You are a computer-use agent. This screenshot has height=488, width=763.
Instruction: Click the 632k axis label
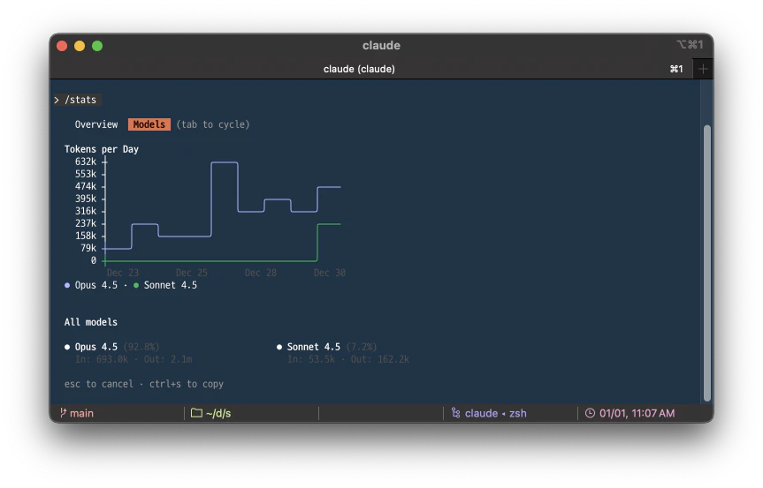tap(86, 161)
